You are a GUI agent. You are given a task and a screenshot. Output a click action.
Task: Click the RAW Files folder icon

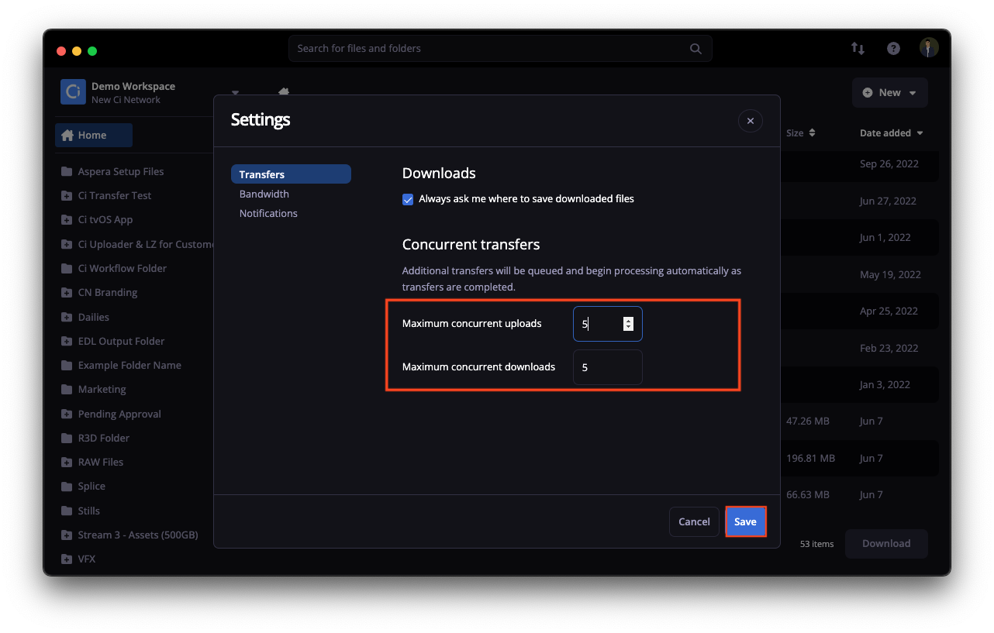click(67, 462)
